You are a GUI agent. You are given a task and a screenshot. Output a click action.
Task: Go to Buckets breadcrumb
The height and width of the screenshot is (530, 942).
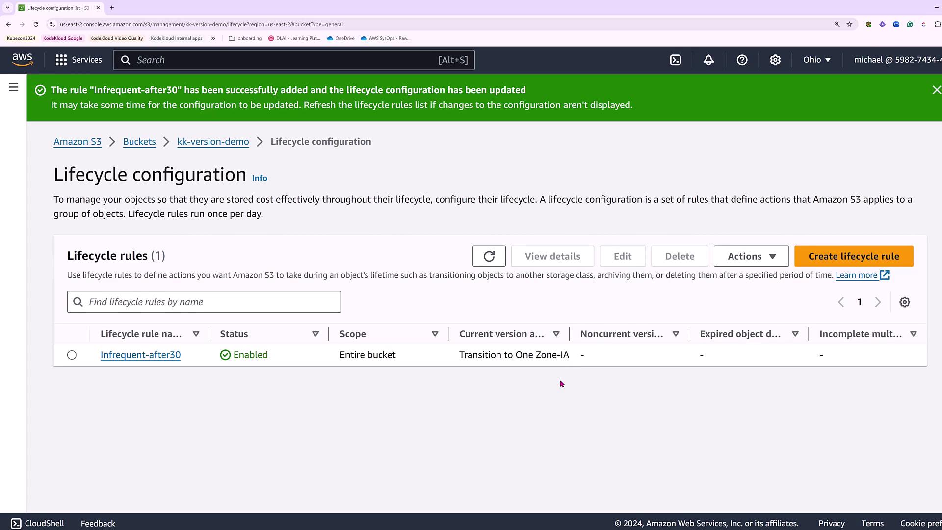point(139,142)
